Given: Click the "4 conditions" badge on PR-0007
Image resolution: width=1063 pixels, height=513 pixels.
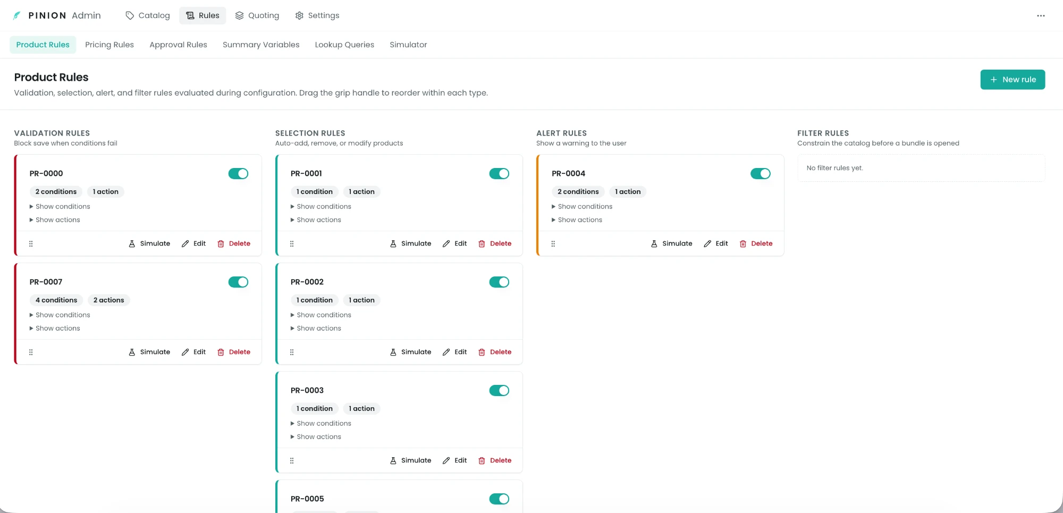Looking at the screenshot, I should [x=56, y=300].
